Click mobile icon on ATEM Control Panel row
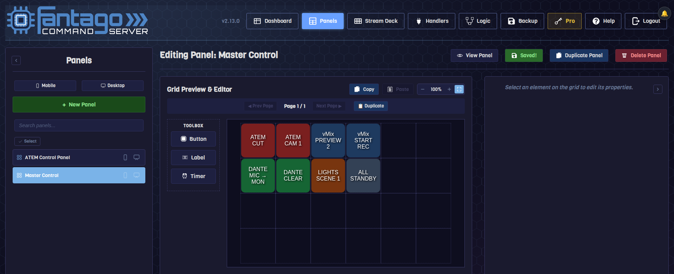The image size is (674, 274). click(125, 157)
